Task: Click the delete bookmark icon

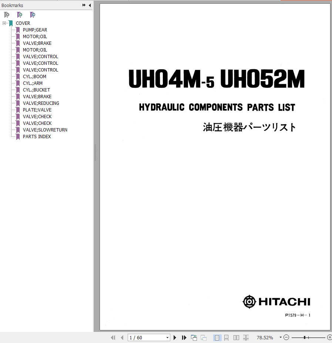Action: point(7,15)
